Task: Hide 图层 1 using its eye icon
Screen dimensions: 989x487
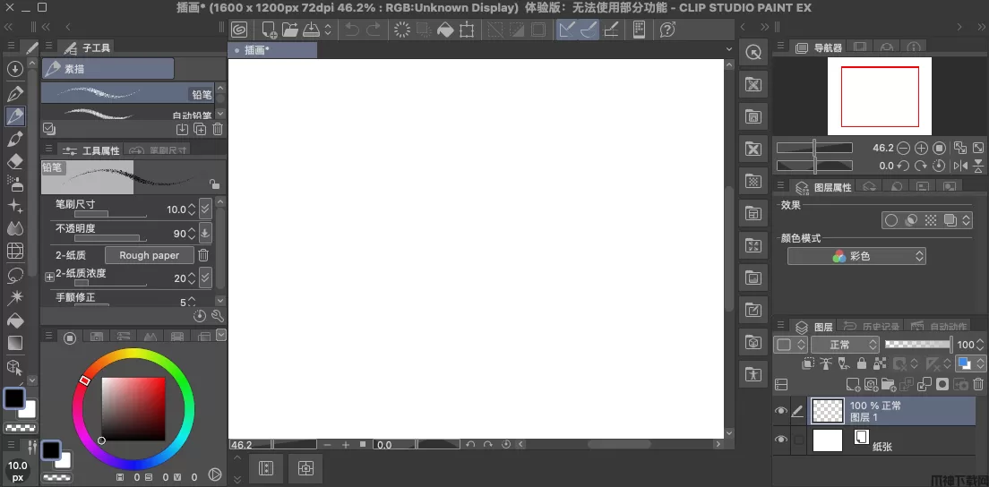Action: pos(781,411)
